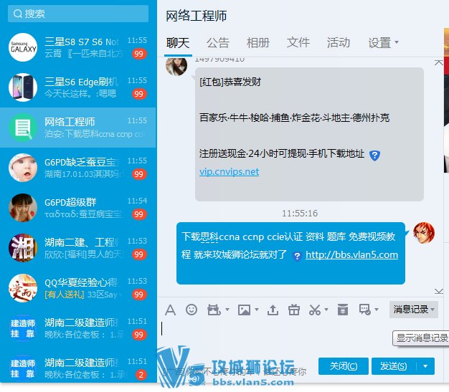Expand the 消息记录 message history dropdown

tap(433, 310)
